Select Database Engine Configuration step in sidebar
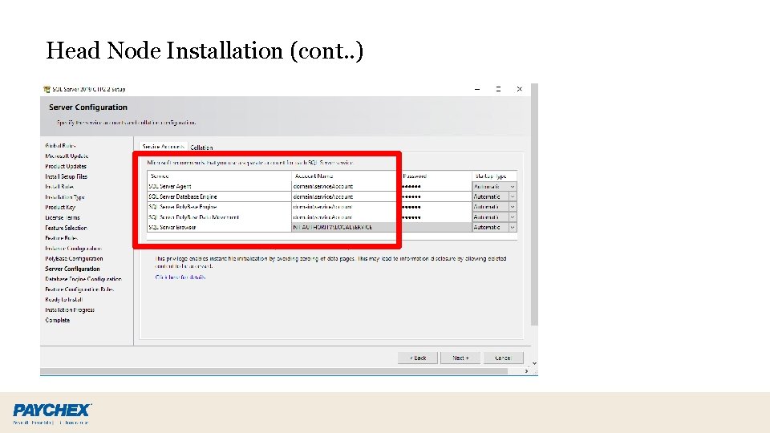The width and height of the screenshot is (770, 433). [83, 279]
